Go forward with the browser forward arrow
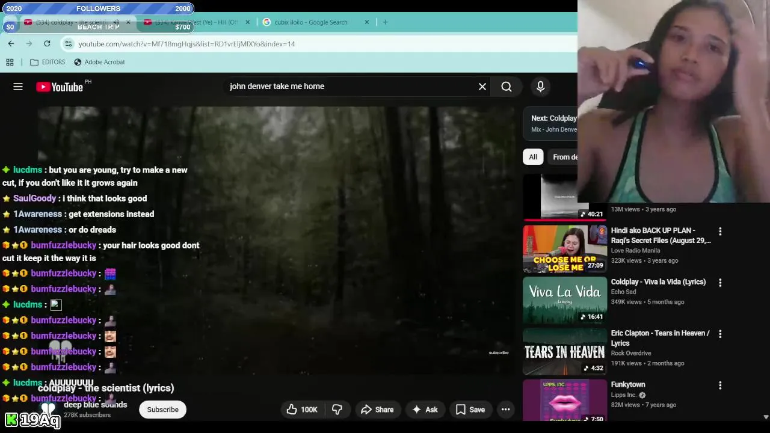This screenshot has height=433, width=770. (29, 43)
